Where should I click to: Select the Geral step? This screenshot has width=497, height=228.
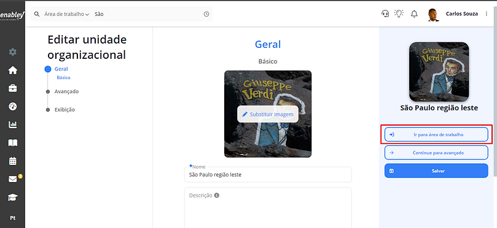(x=61, y=69)
